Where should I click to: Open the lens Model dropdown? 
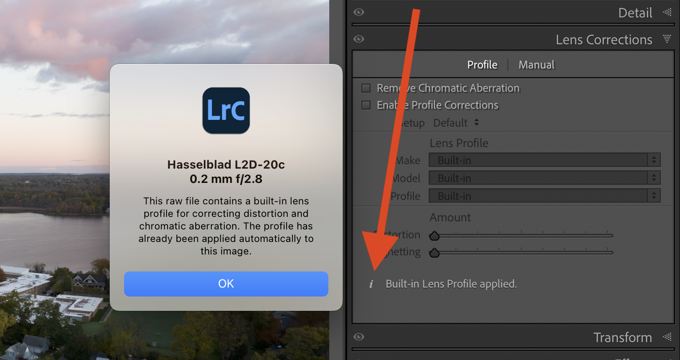coord(544,178)
